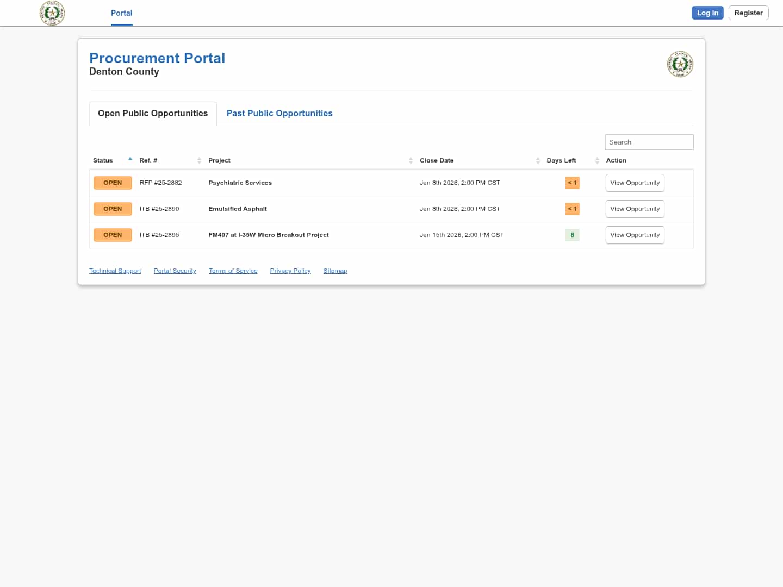Click the OPEN status badge for Emulsified Asphalt
The image size is (783, 587).
pyautogui.click(x=113, y=209)
